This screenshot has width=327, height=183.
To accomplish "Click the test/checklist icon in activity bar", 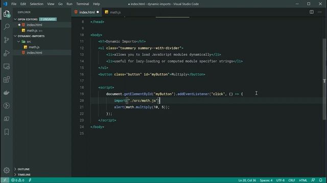I will click(7, 119).
